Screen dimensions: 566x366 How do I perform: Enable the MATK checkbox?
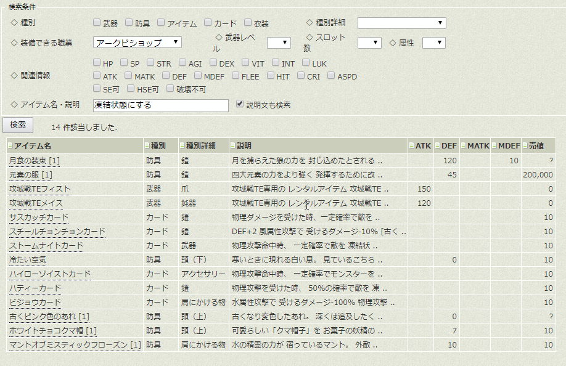coord(128,76)
